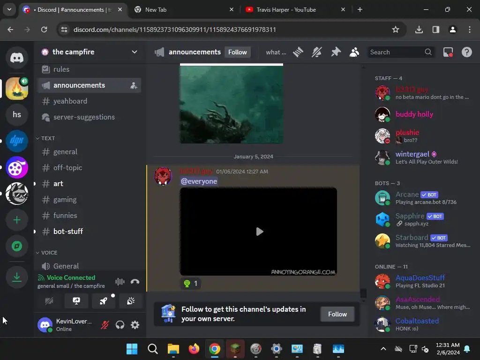Open Explore Discoverable Servers compass icon
The height and width of the screenshot is (360, 480).
[17, 246]
